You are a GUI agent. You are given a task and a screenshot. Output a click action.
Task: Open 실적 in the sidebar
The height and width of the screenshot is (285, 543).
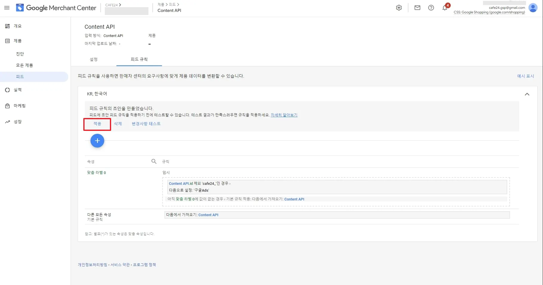coord(18,90)
